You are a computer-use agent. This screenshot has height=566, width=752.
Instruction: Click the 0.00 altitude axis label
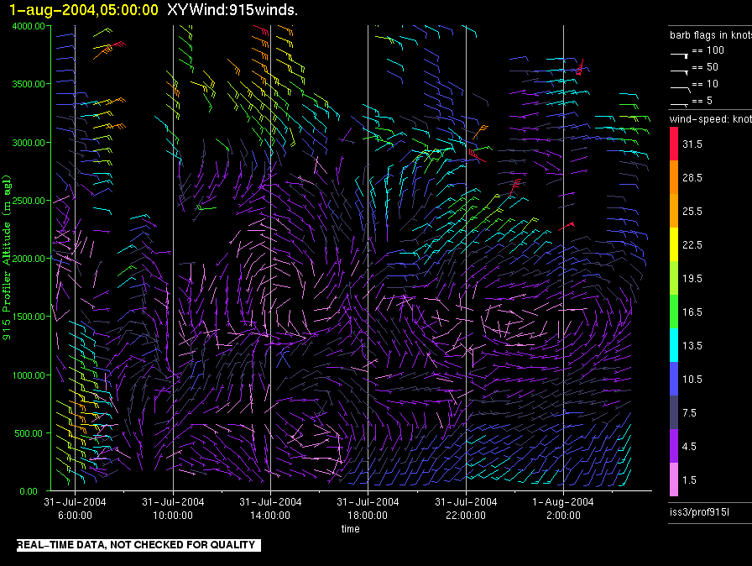point(29,491)
